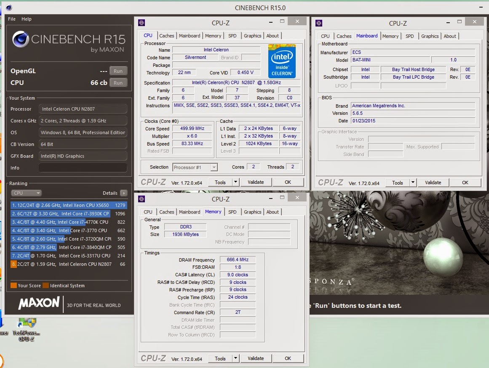Select ranking row Intel Core i7-3840QM
The width and height of the screenshot is (489, 368).
coord(69,247)
